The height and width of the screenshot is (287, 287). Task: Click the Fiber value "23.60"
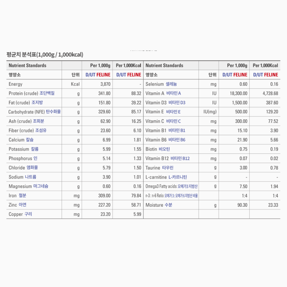[105, 131]
